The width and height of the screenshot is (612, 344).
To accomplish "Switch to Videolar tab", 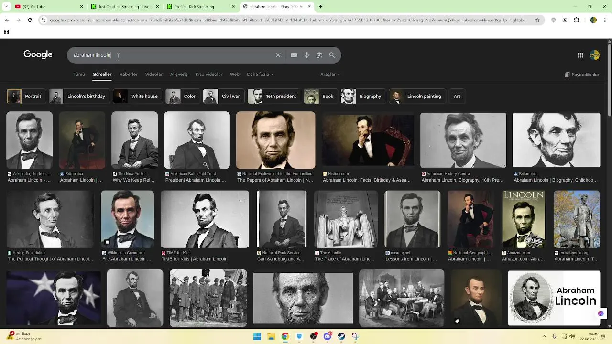I will (x=154, y=75).
